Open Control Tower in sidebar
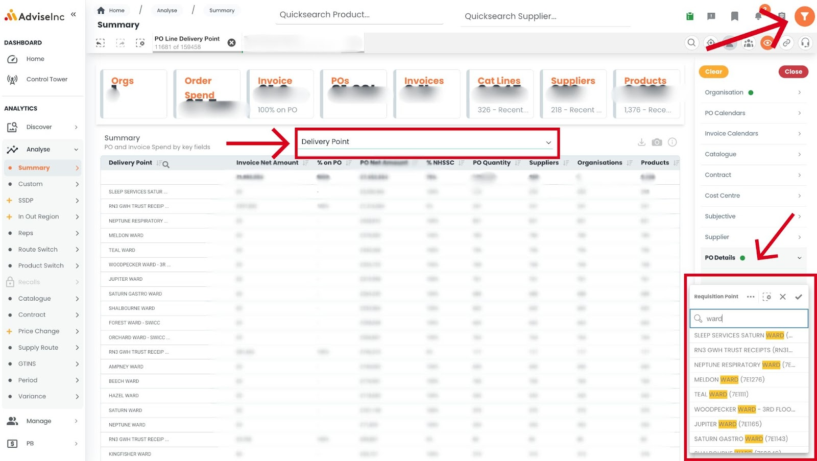This screenshot has width=817, height=461. (x=47, y=79)
